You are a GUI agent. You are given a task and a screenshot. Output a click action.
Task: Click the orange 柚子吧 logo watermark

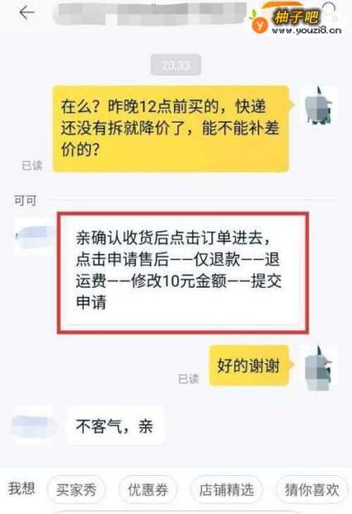(x=284, y=17)
